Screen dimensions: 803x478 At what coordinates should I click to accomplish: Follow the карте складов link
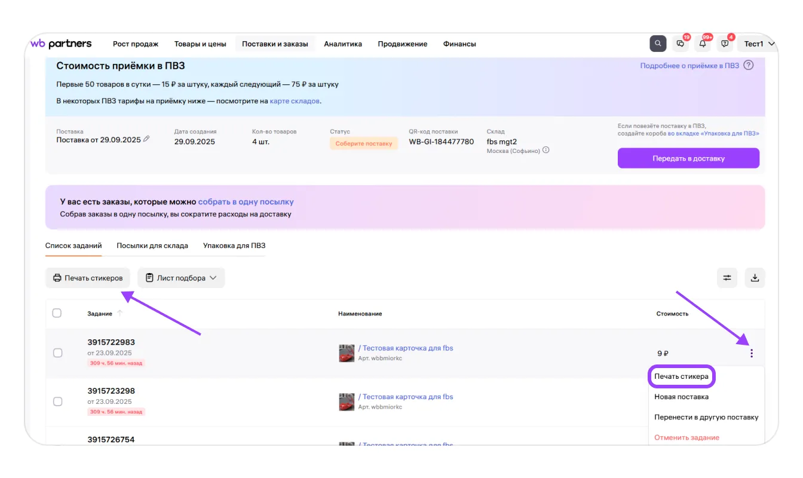pyautogui.click(x=295, y=101)
